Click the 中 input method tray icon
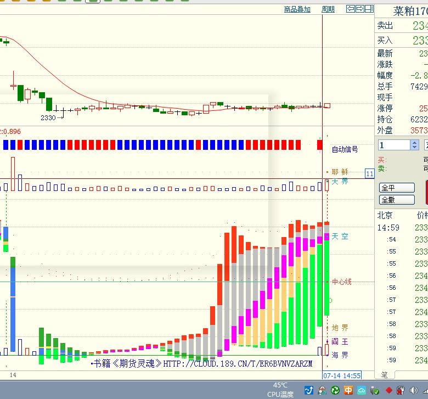 coord(349,390)
